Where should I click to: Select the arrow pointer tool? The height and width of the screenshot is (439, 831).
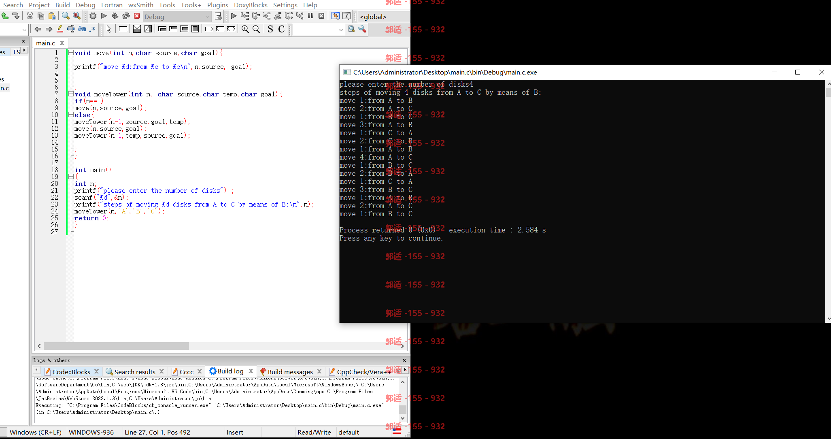point(109,29)
